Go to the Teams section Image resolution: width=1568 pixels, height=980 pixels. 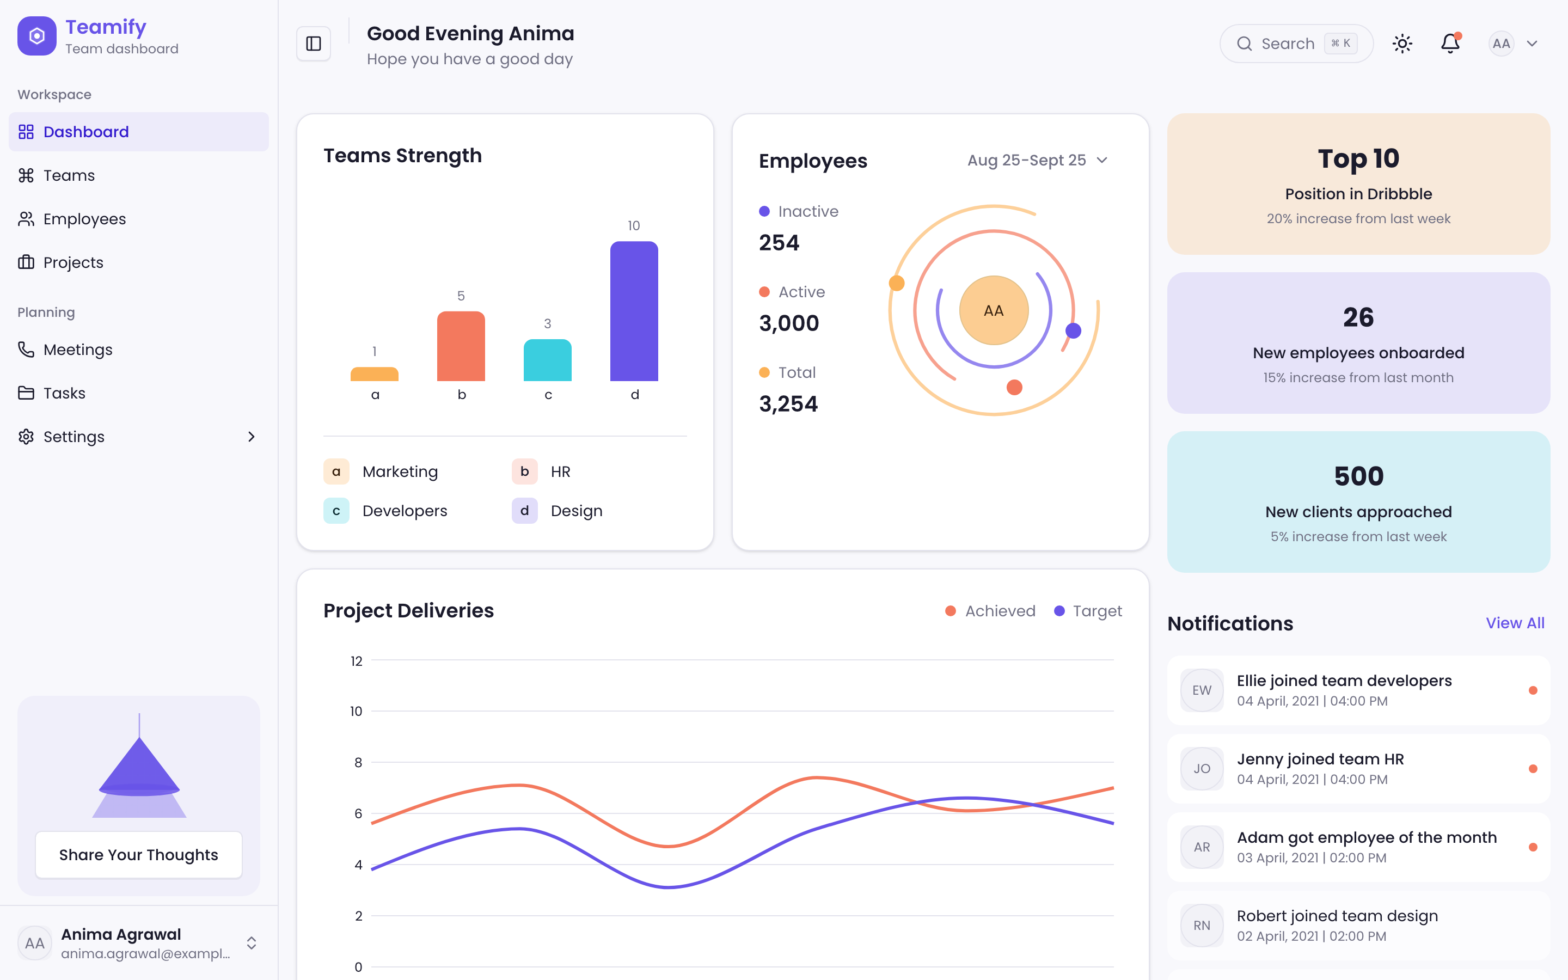coord(139,175)
